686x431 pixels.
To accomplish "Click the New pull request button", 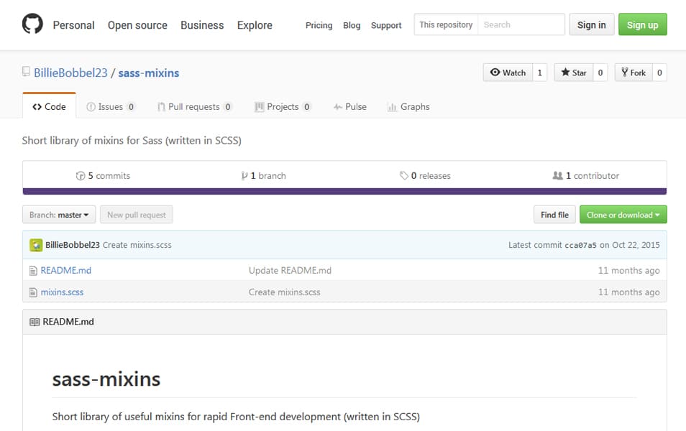I will 137,215.
